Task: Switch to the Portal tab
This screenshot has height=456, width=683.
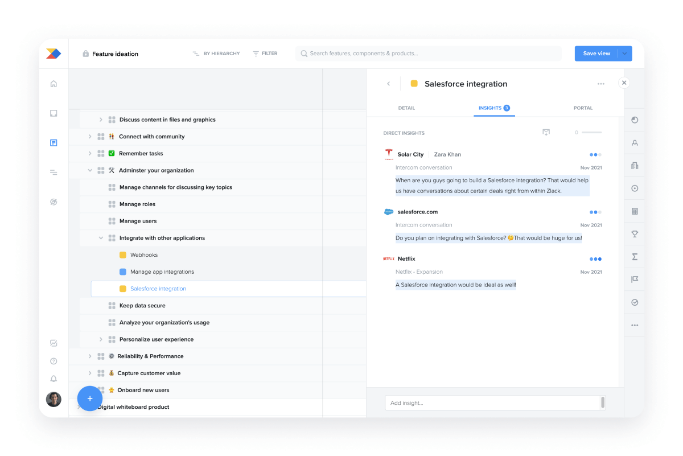Action: click(x=583, y=108)
